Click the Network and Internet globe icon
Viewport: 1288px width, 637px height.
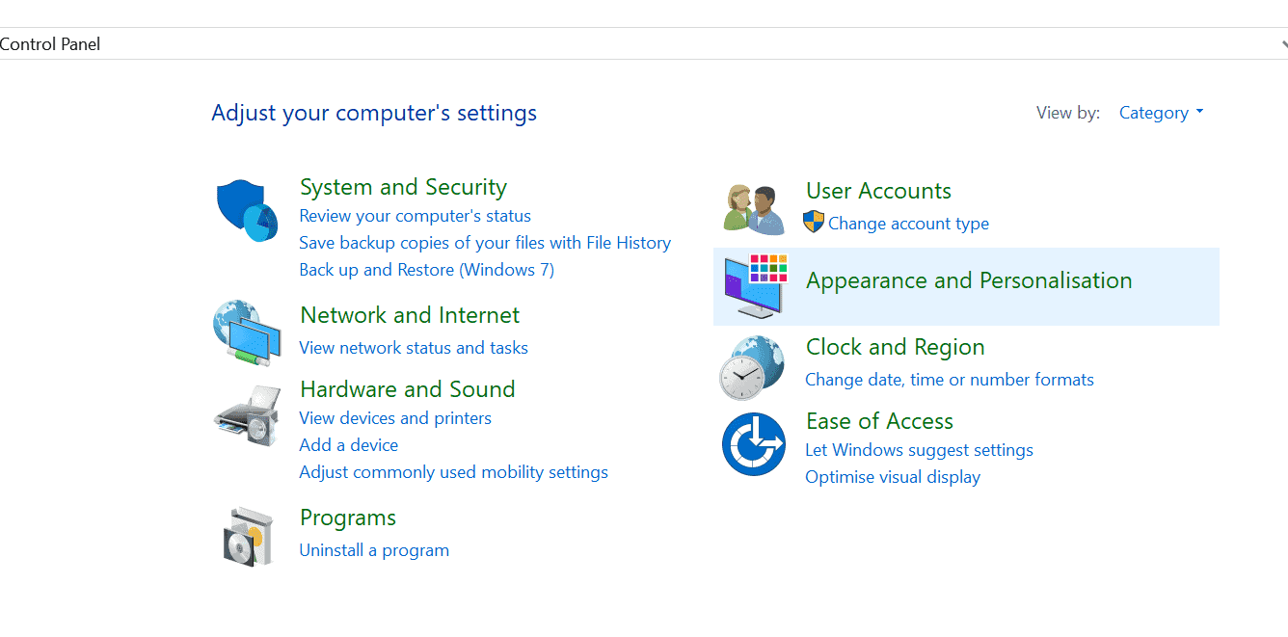[x=247, y=332]
